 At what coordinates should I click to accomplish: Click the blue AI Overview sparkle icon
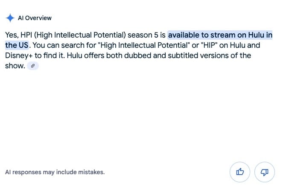coord(10,18)
